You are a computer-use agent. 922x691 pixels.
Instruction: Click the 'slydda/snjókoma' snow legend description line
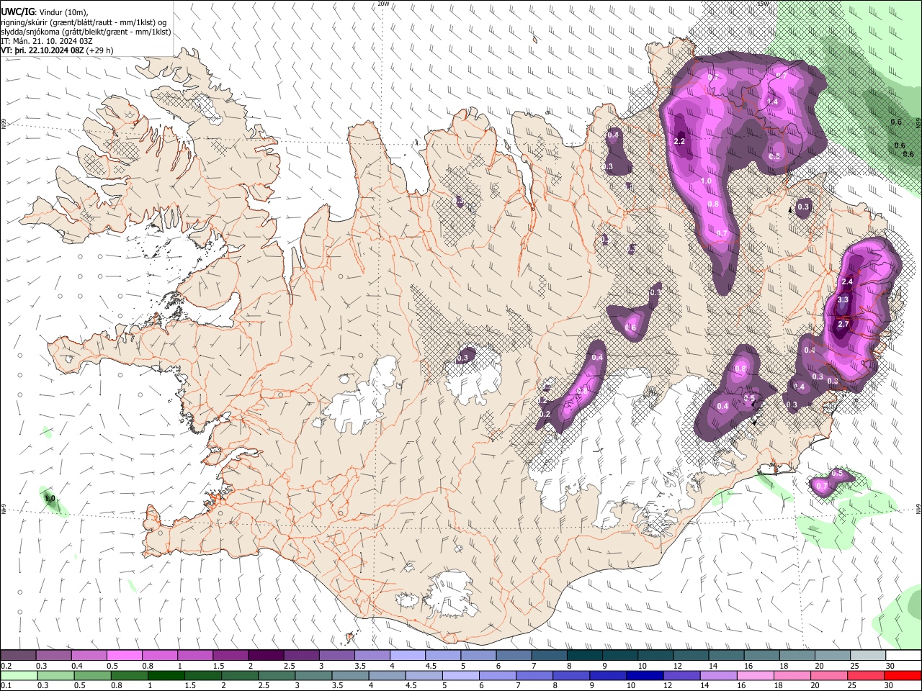pos(86,32)
